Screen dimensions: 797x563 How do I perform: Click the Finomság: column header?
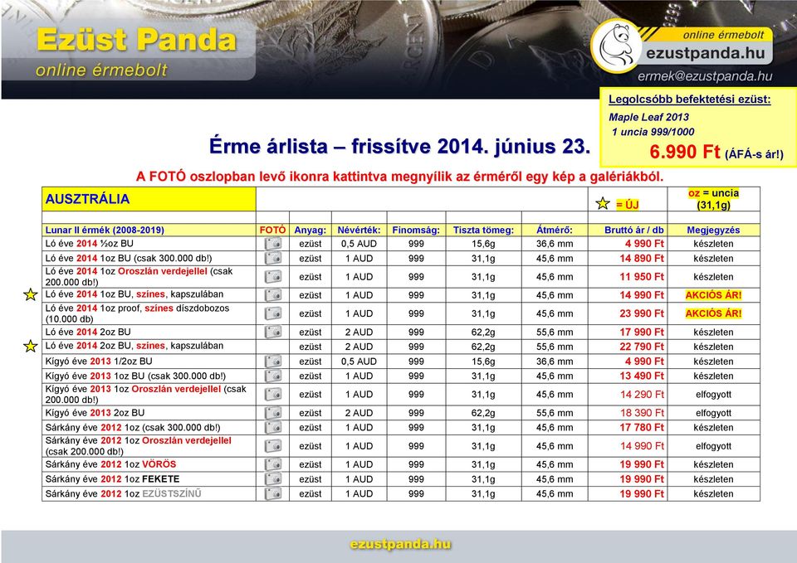tap(416, 230)
